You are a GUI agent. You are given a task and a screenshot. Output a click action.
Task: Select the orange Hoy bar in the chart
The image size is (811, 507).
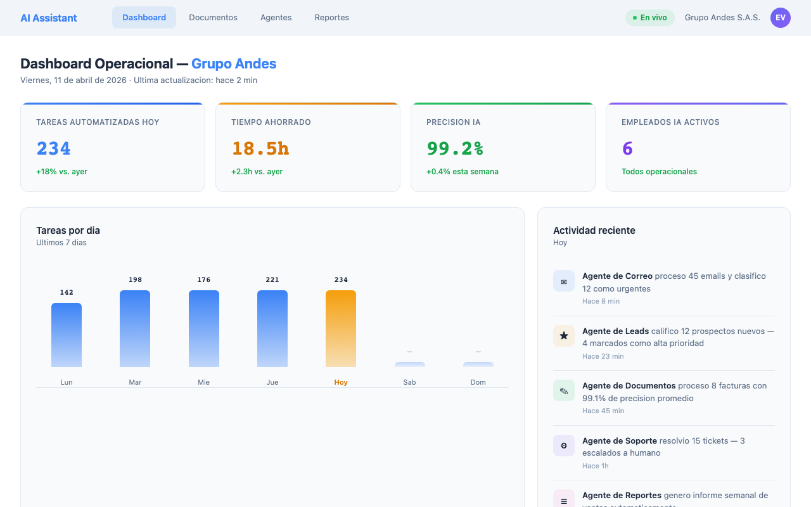click(x=341, y=328)
